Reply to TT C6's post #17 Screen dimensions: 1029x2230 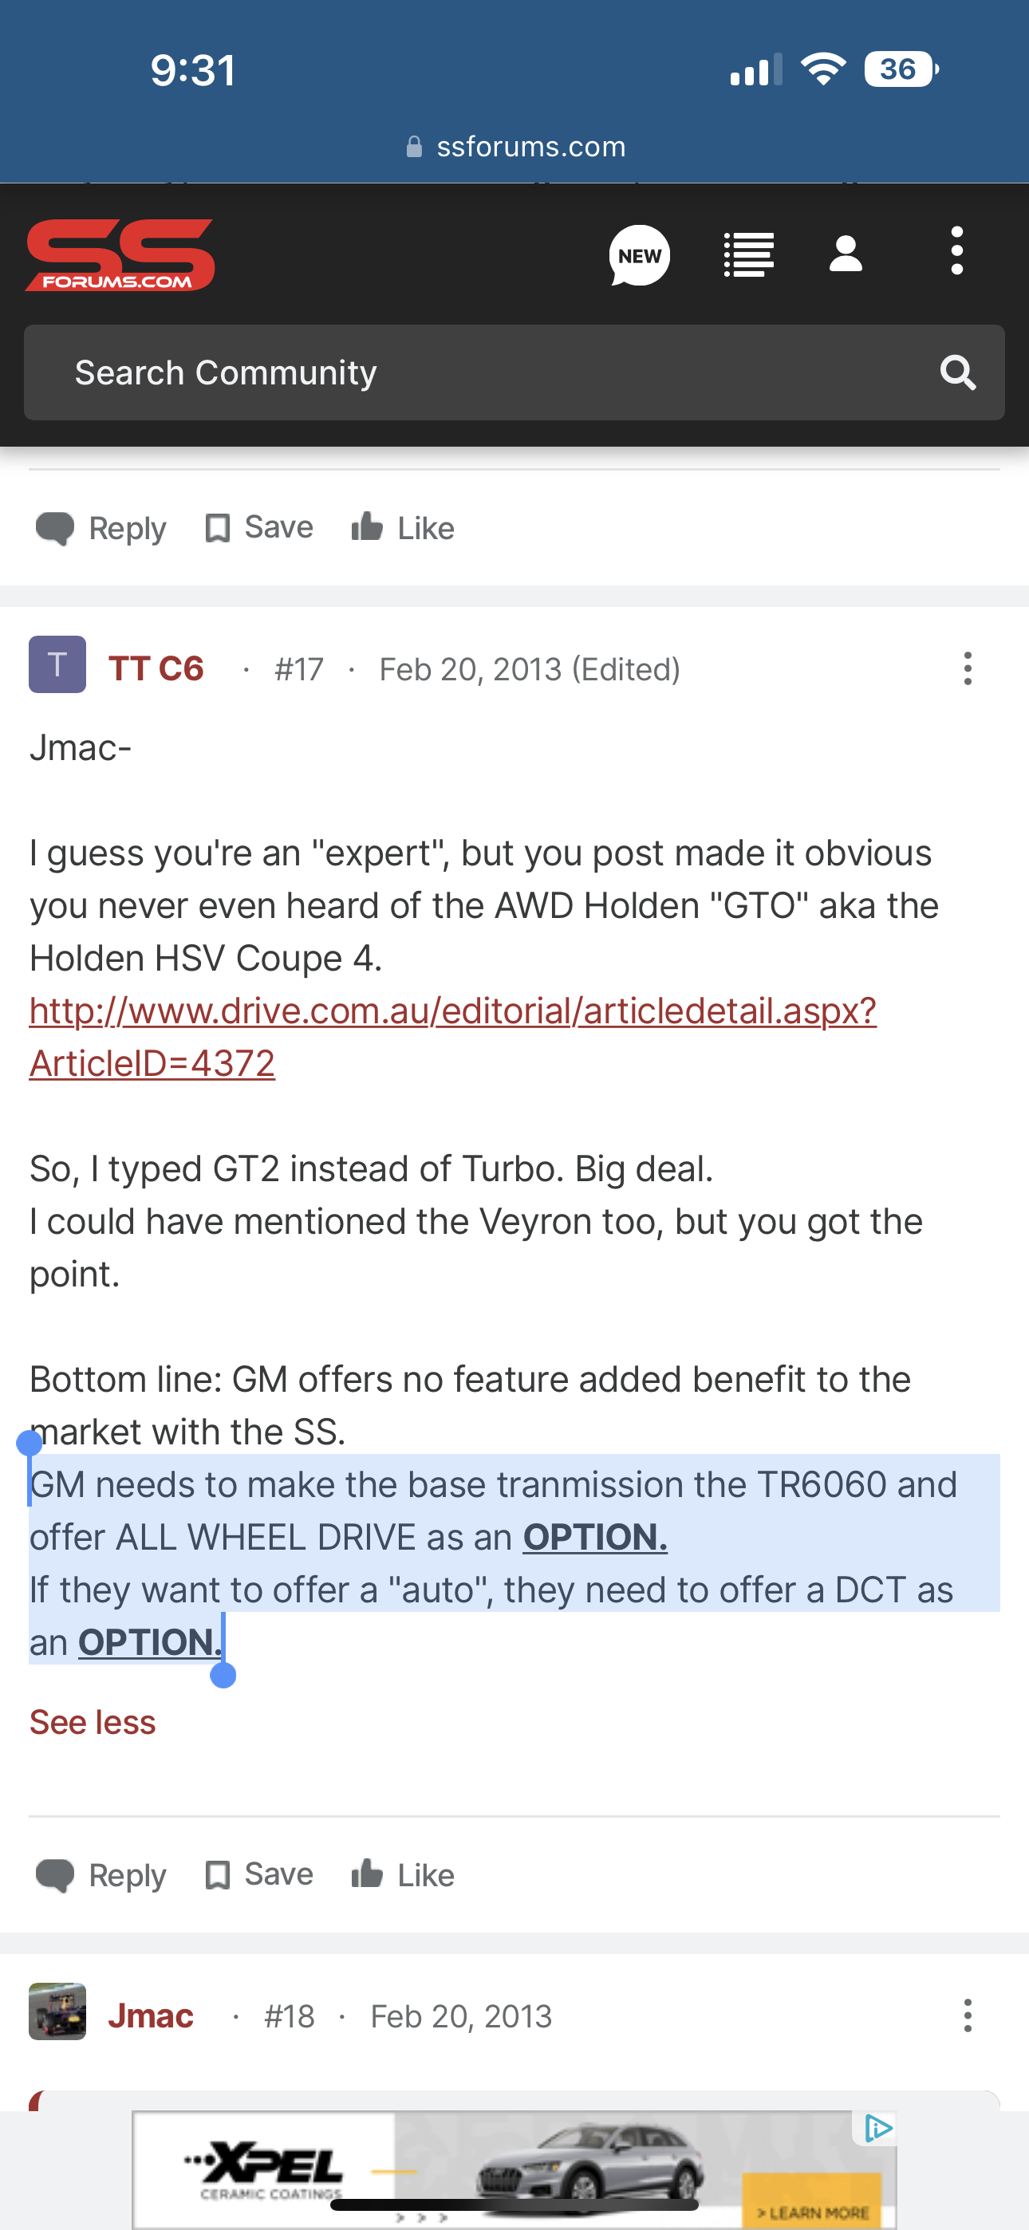[101, 1875]
